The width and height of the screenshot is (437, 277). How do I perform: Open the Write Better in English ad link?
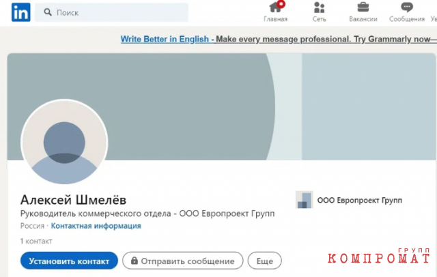167,39
